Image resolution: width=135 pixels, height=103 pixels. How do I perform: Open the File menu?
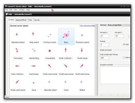[6, 10]
